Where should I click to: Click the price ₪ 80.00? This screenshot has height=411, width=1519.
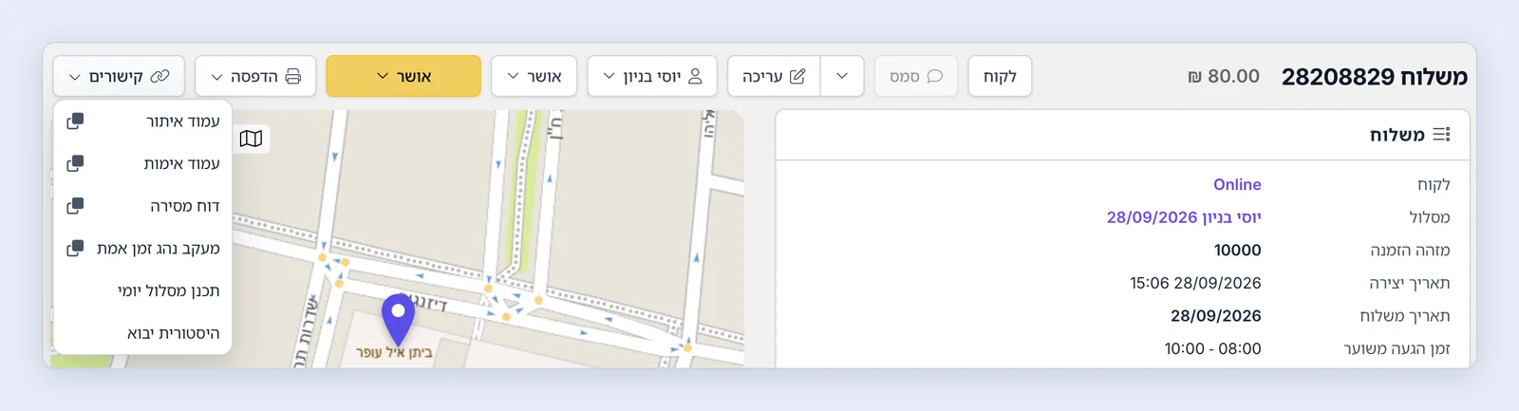[x=1224, y=76]
